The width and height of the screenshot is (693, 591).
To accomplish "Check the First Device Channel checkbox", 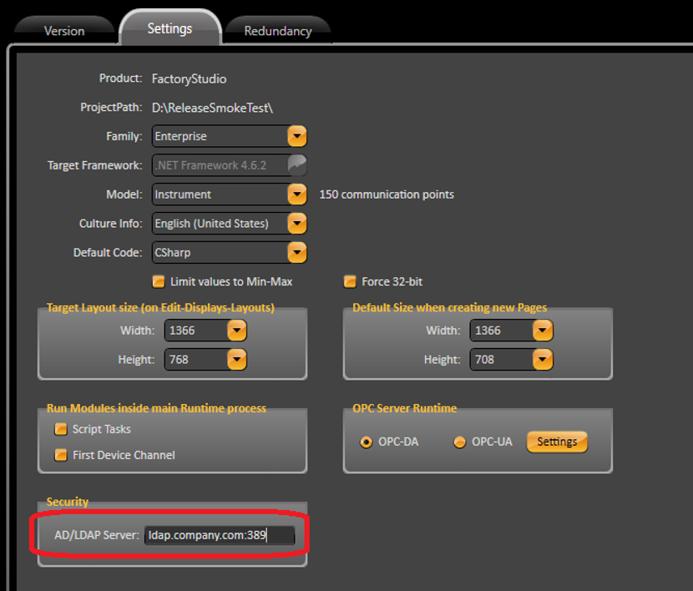I will click(61, 455).
